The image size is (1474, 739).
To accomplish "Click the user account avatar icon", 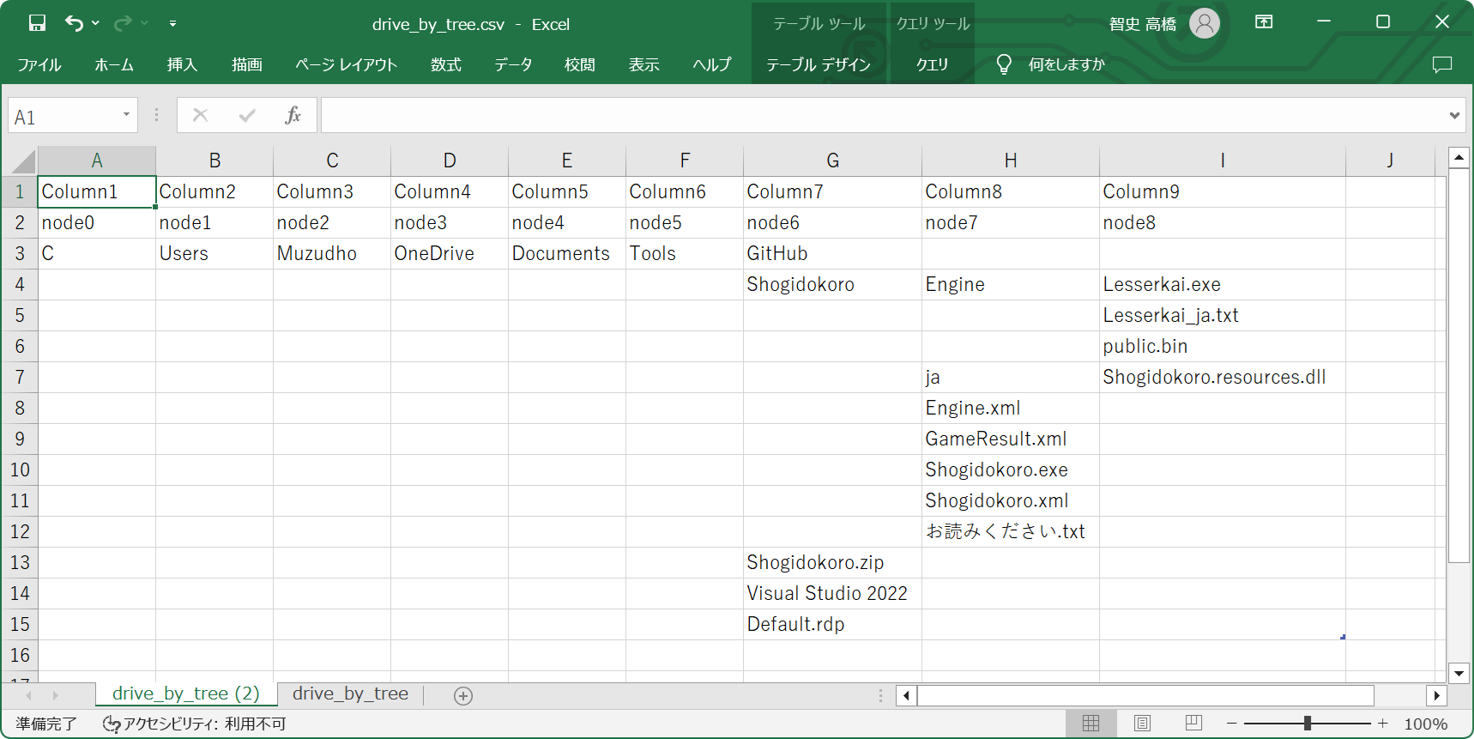I will [x=1205, y=23].
